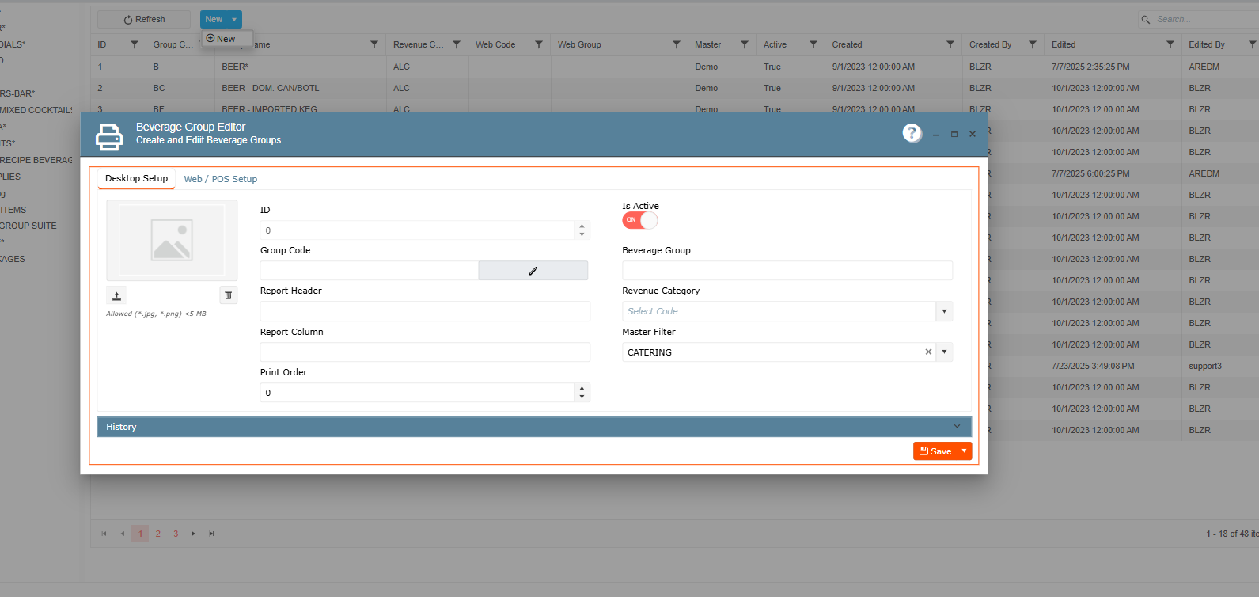The image size is (1259, 597).
Task: Click the help question mark icon
Action: pos(912,133)
